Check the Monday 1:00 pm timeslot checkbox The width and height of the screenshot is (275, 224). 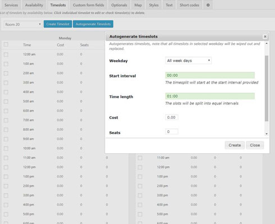(6, 177)
